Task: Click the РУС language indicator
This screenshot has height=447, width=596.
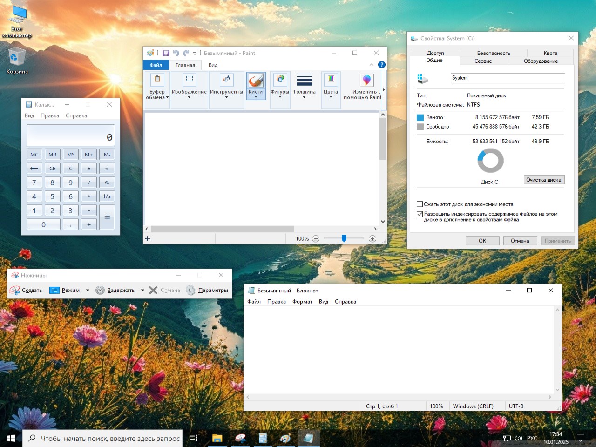Action: 532,438
